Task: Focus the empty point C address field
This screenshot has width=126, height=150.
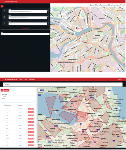Action: coord(28,24)
